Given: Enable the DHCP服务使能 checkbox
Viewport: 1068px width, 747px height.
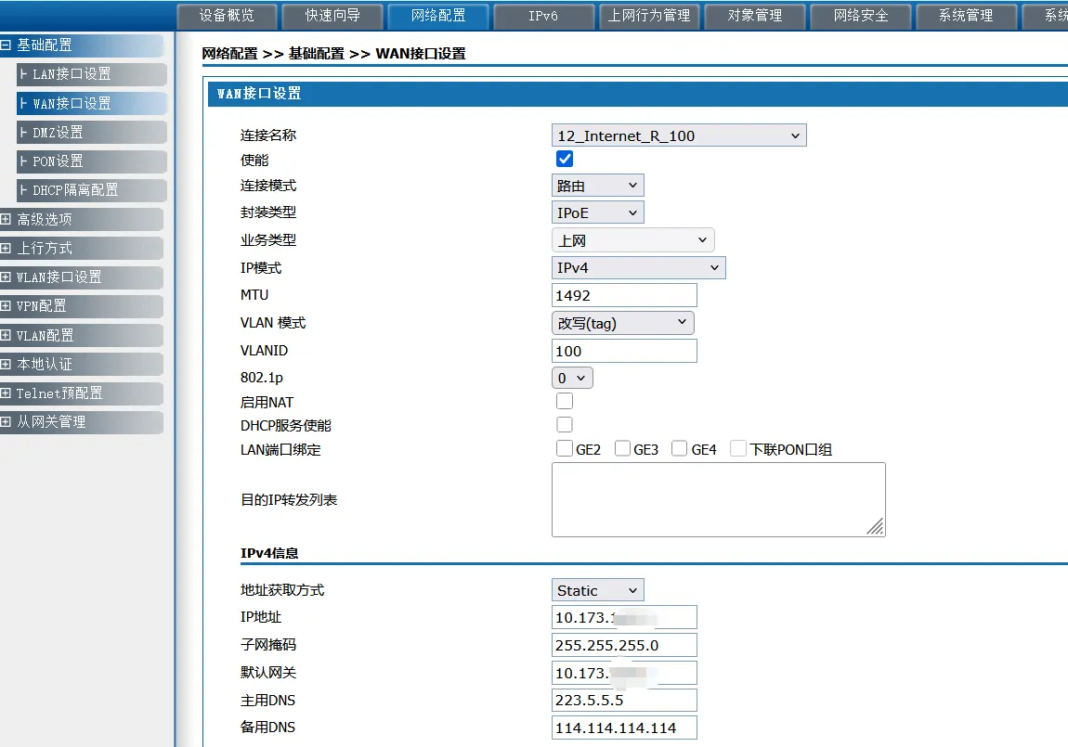Looking at the screenshot, I should tap(565, 424).
